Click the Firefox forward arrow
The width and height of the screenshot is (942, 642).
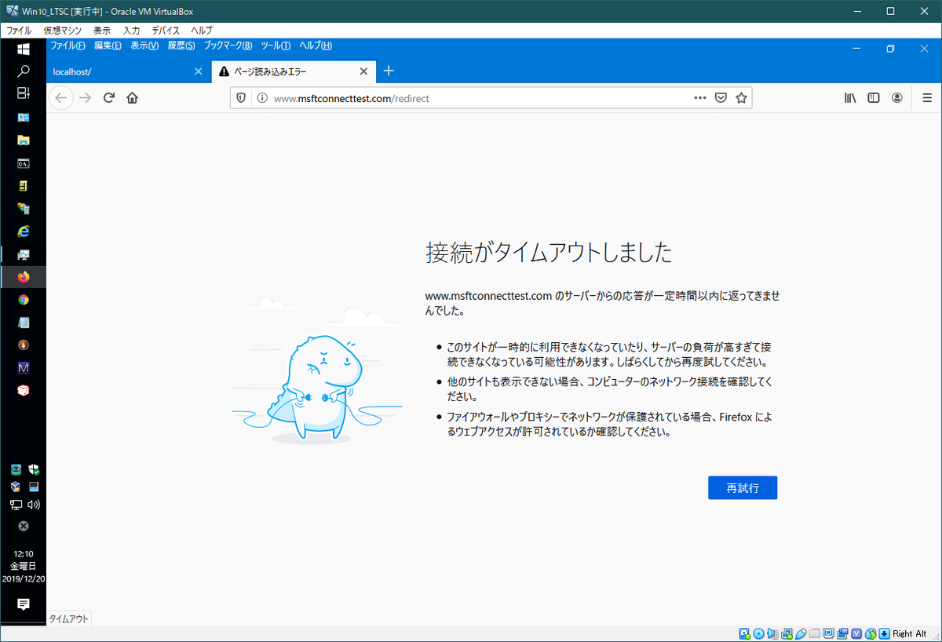coord(86,98)
